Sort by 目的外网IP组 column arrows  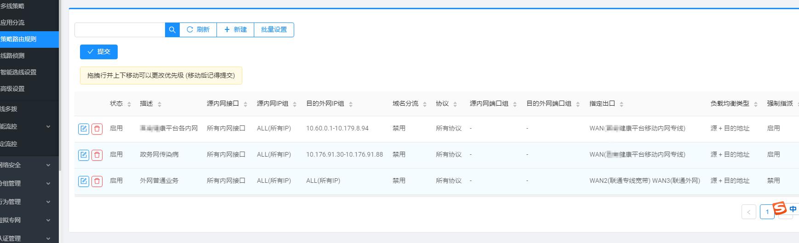click(x=351, y=104)
